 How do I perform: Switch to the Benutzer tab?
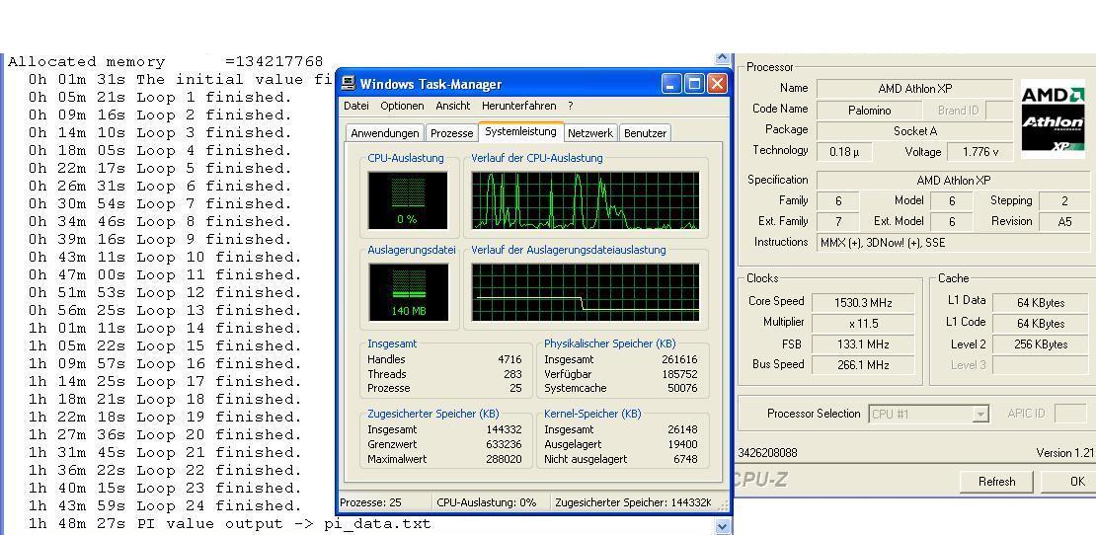click(x=645, y=133)
